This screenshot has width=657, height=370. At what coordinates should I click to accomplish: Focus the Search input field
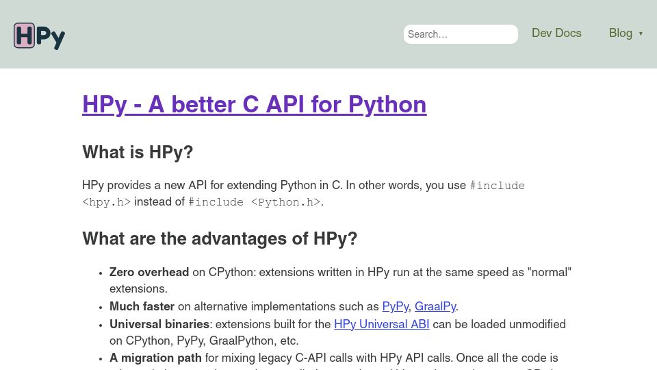click(x=461, y=34)
